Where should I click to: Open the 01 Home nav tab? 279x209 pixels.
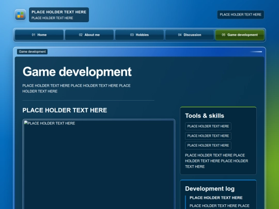click(39, 35)
